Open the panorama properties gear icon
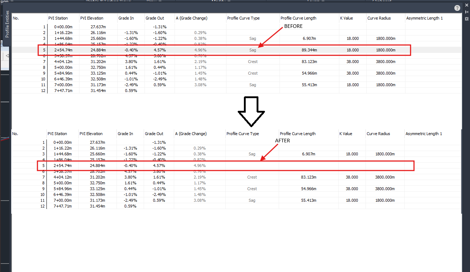Viewport: 470px width, 272px height. click(467, 18)
